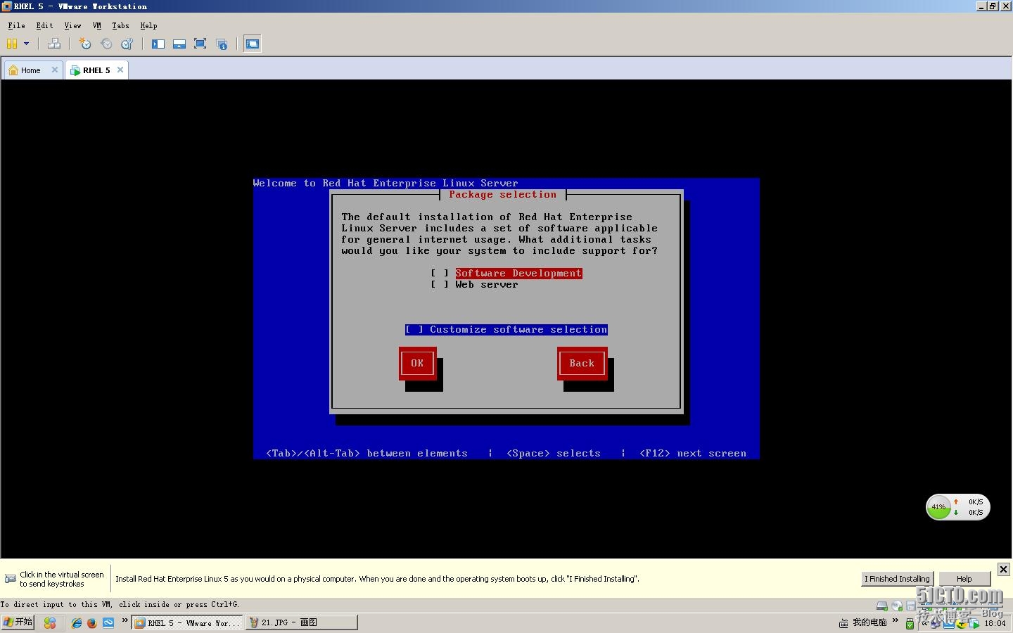Take a snapshot of the VM
The width and height of the screenshot is (1013, 633).
(85, 44)
